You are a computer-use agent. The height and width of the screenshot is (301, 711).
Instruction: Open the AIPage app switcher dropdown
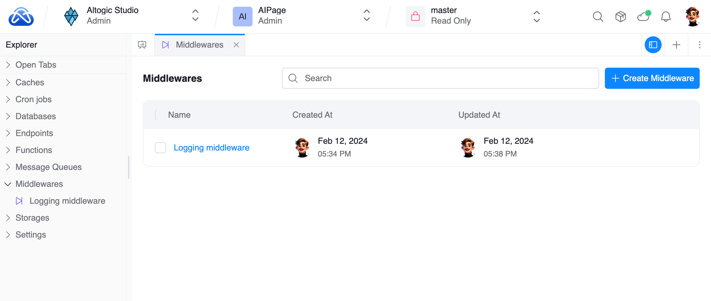click(x=366, y=16)
